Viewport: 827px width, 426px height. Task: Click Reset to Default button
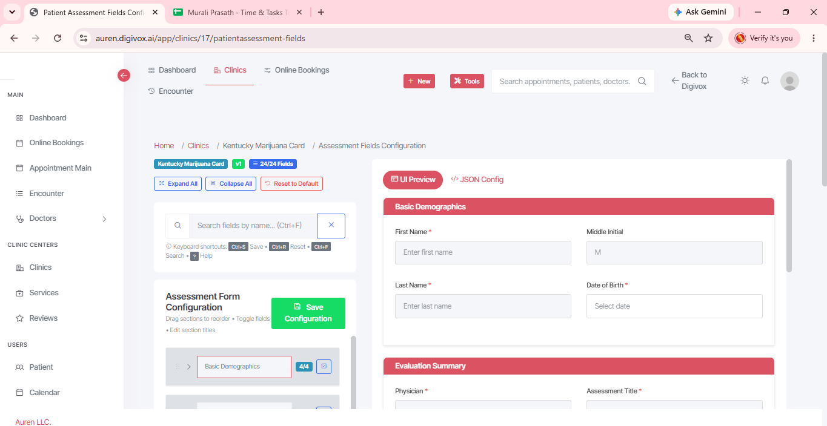(291, 183)
